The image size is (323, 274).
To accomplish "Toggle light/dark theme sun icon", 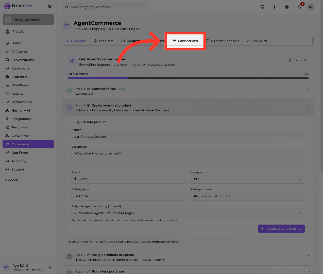I will 275,7.
